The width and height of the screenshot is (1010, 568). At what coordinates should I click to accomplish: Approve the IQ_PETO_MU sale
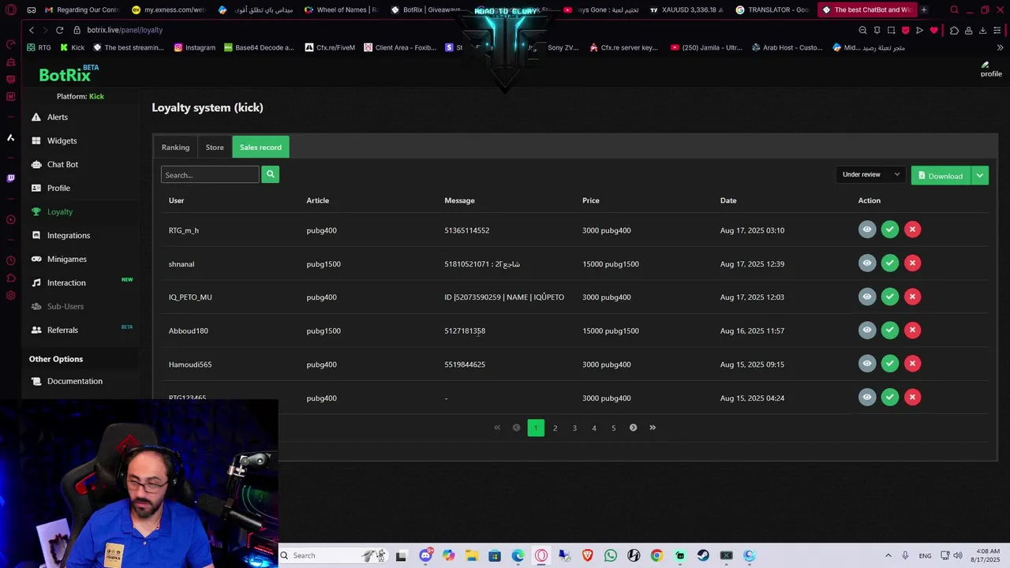[890, 297]
